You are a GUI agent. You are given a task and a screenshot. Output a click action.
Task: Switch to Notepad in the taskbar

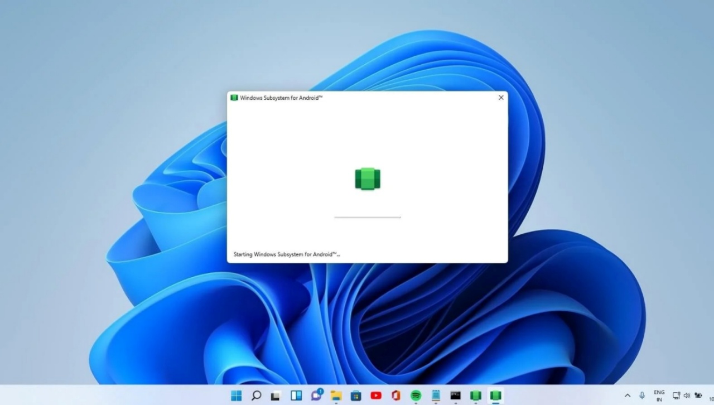click(436, 396)
